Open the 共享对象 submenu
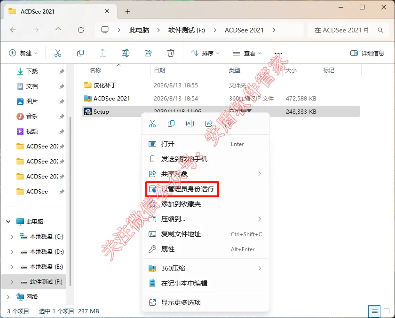Image resolution: width=395 pixels, height=318 pixels. click(205, 174)
